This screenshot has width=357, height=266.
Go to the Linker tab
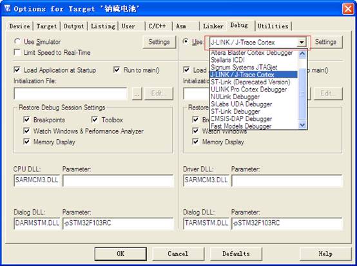[x=213, y=26]
